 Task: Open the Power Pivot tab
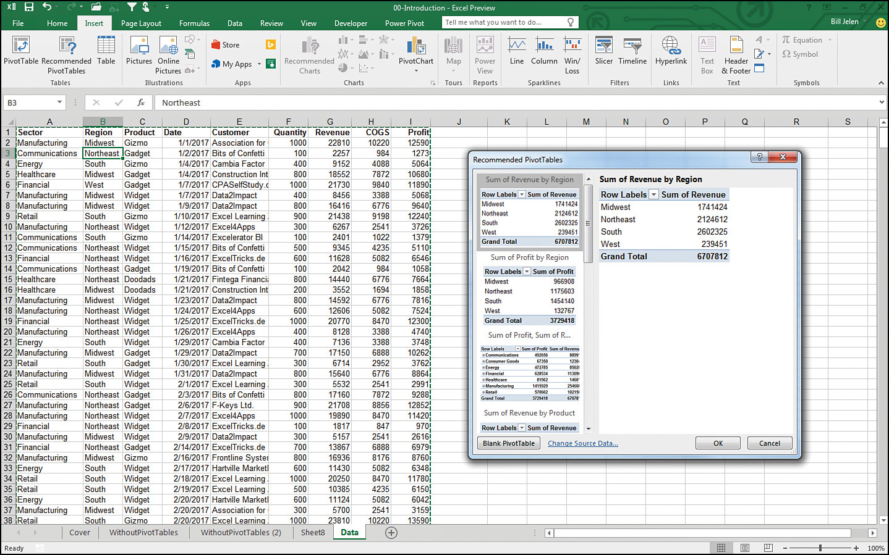tap(404, 23)
